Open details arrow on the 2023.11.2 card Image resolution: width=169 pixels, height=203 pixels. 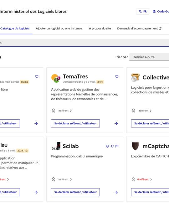point(36,192)
